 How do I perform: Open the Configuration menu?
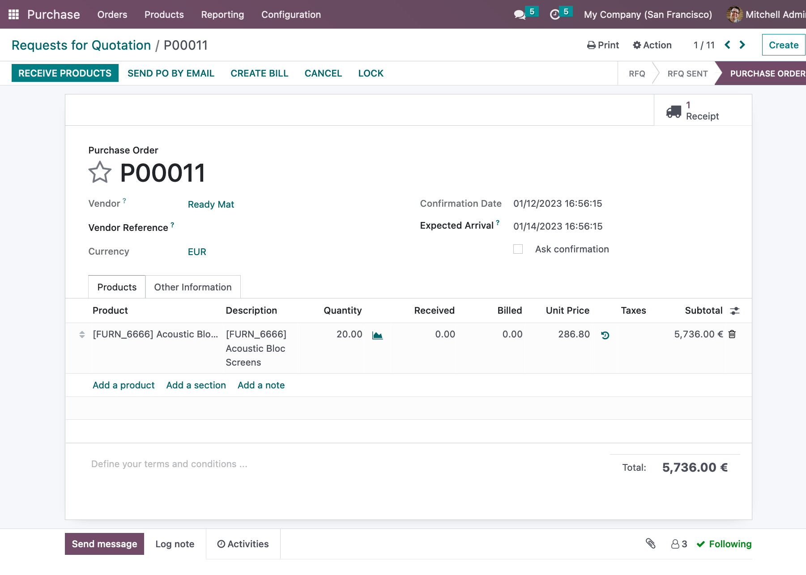291,15
